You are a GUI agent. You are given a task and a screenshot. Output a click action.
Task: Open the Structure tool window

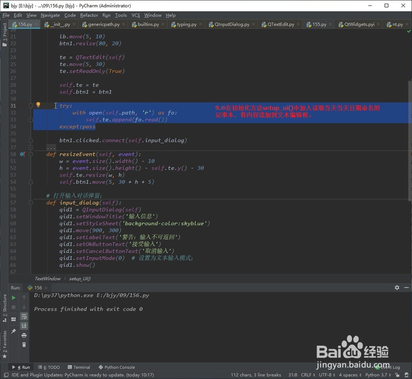[5, 308]
